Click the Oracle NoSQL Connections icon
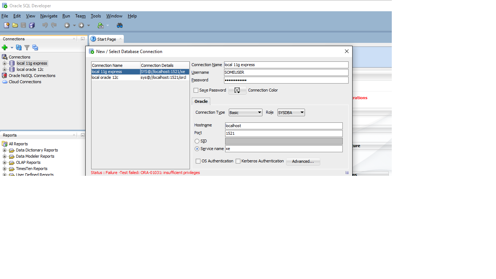Screen dimensions: 496x279 5,76
